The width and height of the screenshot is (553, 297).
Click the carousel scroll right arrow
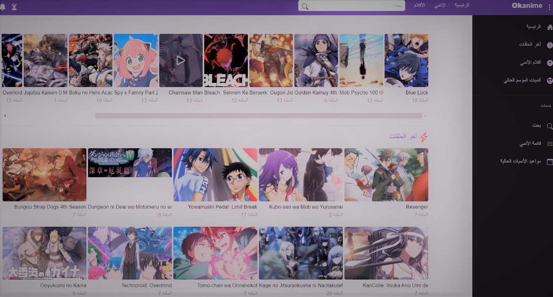coord(425,116)
